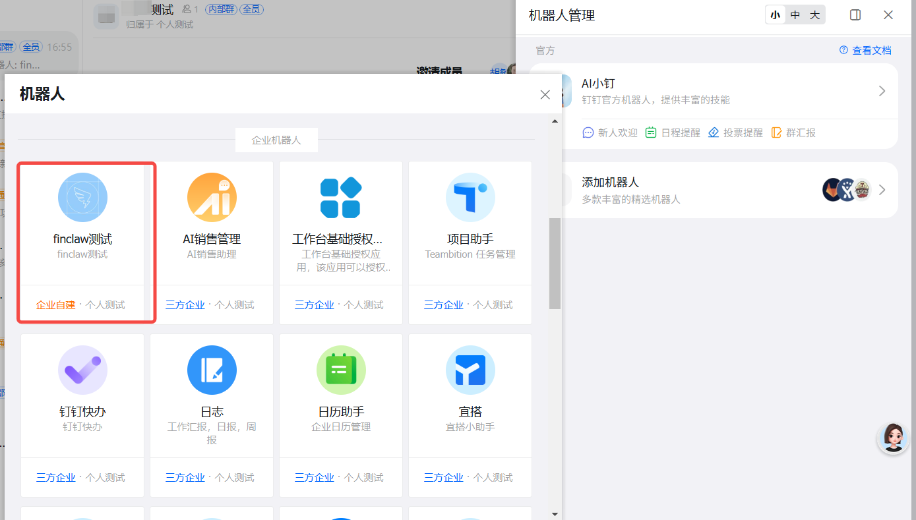Image resolution: width=916 pixels, height=520 pixels.
Task: Open the finclaw测试 robot icon
Action: [82, 197]
